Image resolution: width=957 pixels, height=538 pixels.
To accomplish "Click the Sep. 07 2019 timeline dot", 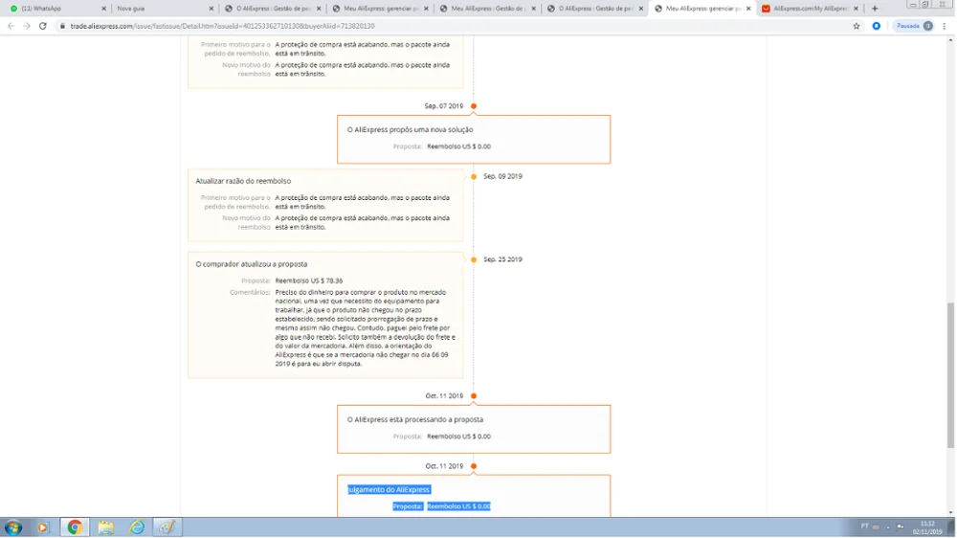I will (474, 106).
